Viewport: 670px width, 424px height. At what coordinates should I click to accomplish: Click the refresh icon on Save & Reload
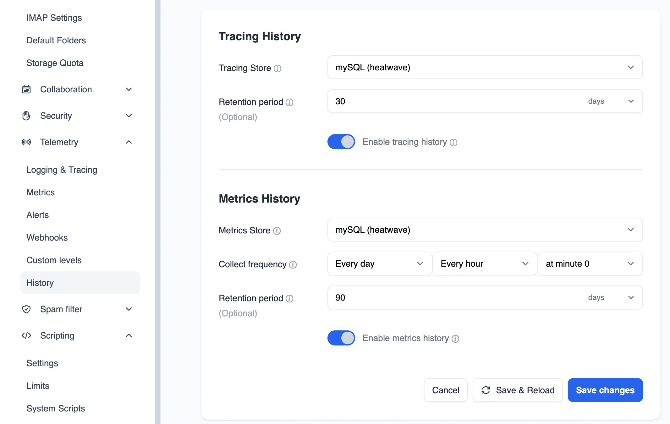click(x=486, y=390)
